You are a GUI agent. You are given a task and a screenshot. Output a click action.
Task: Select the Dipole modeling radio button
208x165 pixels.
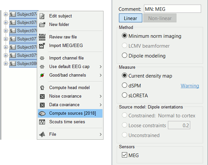coord(125,56)
